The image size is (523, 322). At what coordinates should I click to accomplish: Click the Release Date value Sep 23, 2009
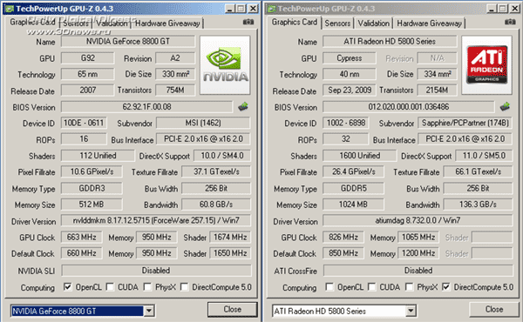[350, 90]
